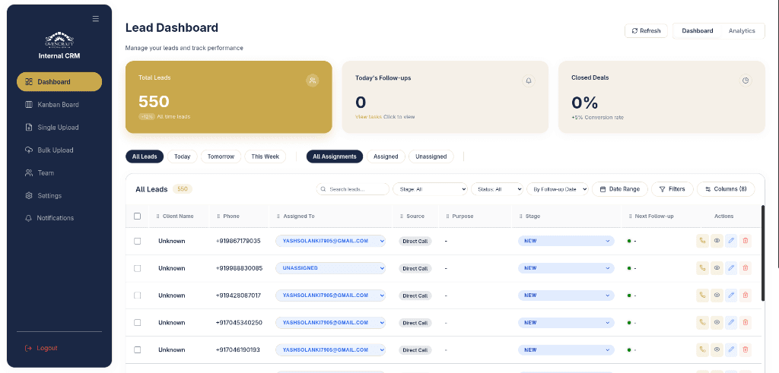The height and width of the screenshot is (373, 779).
Task: Edit lead +919867179035 with pencil icon
Action: pyautogui.click(x=731, y=241)
